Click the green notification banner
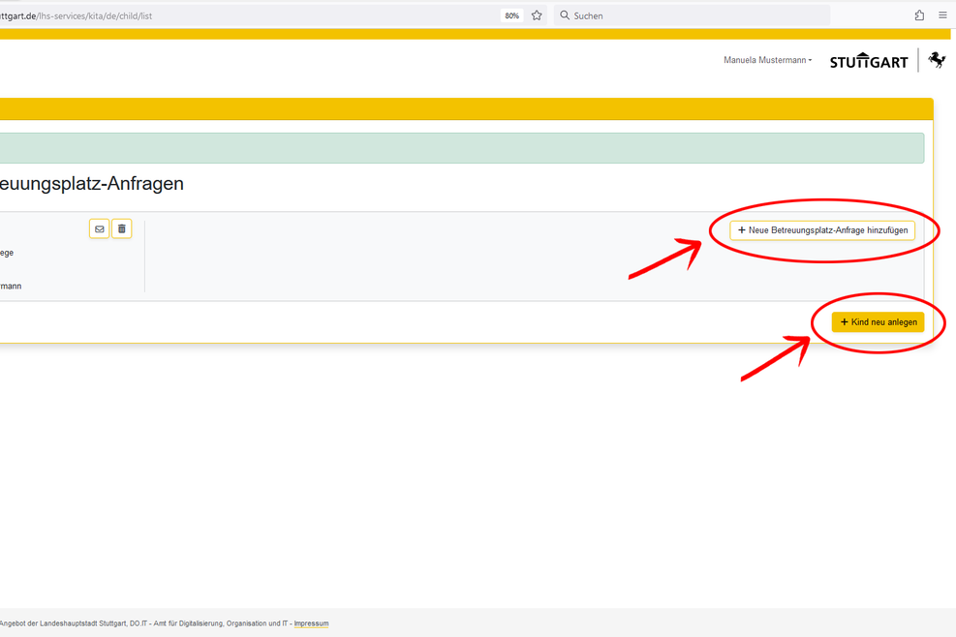Image resolution: width=956 pixels, height=637 pixels. click(460, 148)
